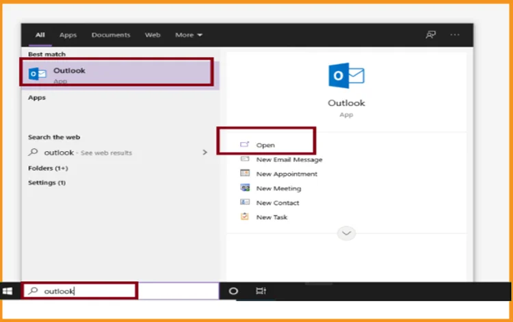Click into the taskbar search field containing outlook
Viewport: 513px width, 322px height.
120,291
